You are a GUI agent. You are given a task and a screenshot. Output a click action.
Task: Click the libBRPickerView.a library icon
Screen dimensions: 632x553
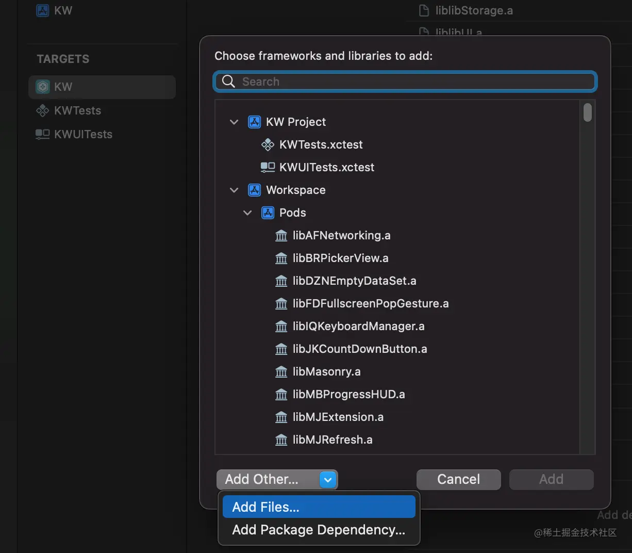pyautogui.click(x=281, y=258)
